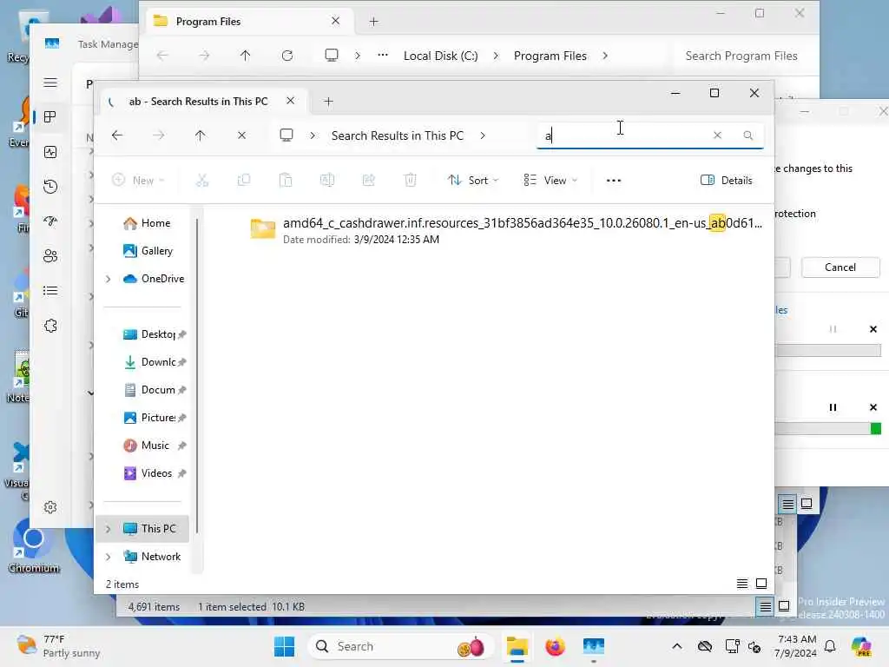
Task: Click the Delete trash icon
Action: 411,181
